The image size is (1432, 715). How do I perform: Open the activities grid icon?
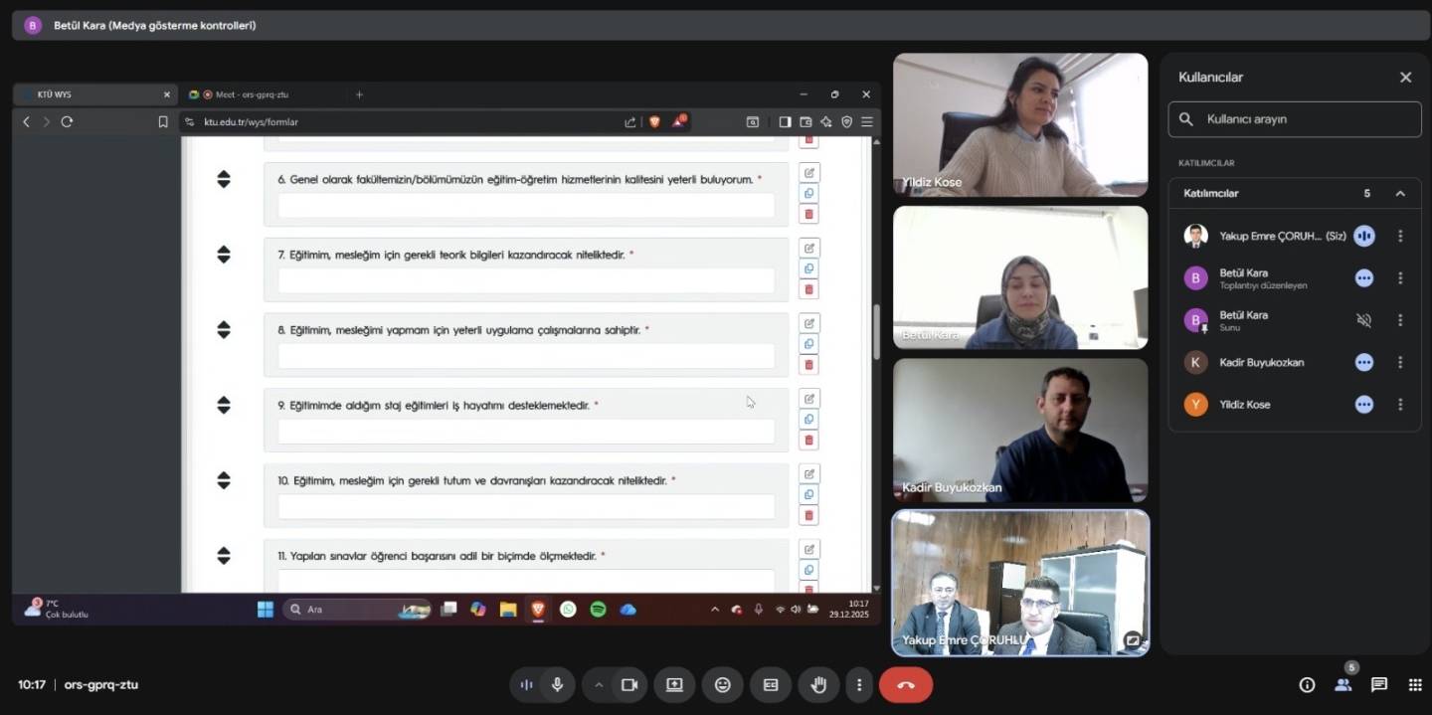click(x=1415, y=685)
